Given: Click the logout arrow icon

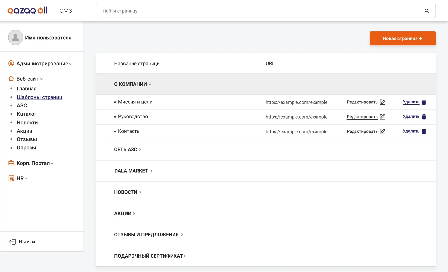Looking at the screenshot, I should [12, 242].
